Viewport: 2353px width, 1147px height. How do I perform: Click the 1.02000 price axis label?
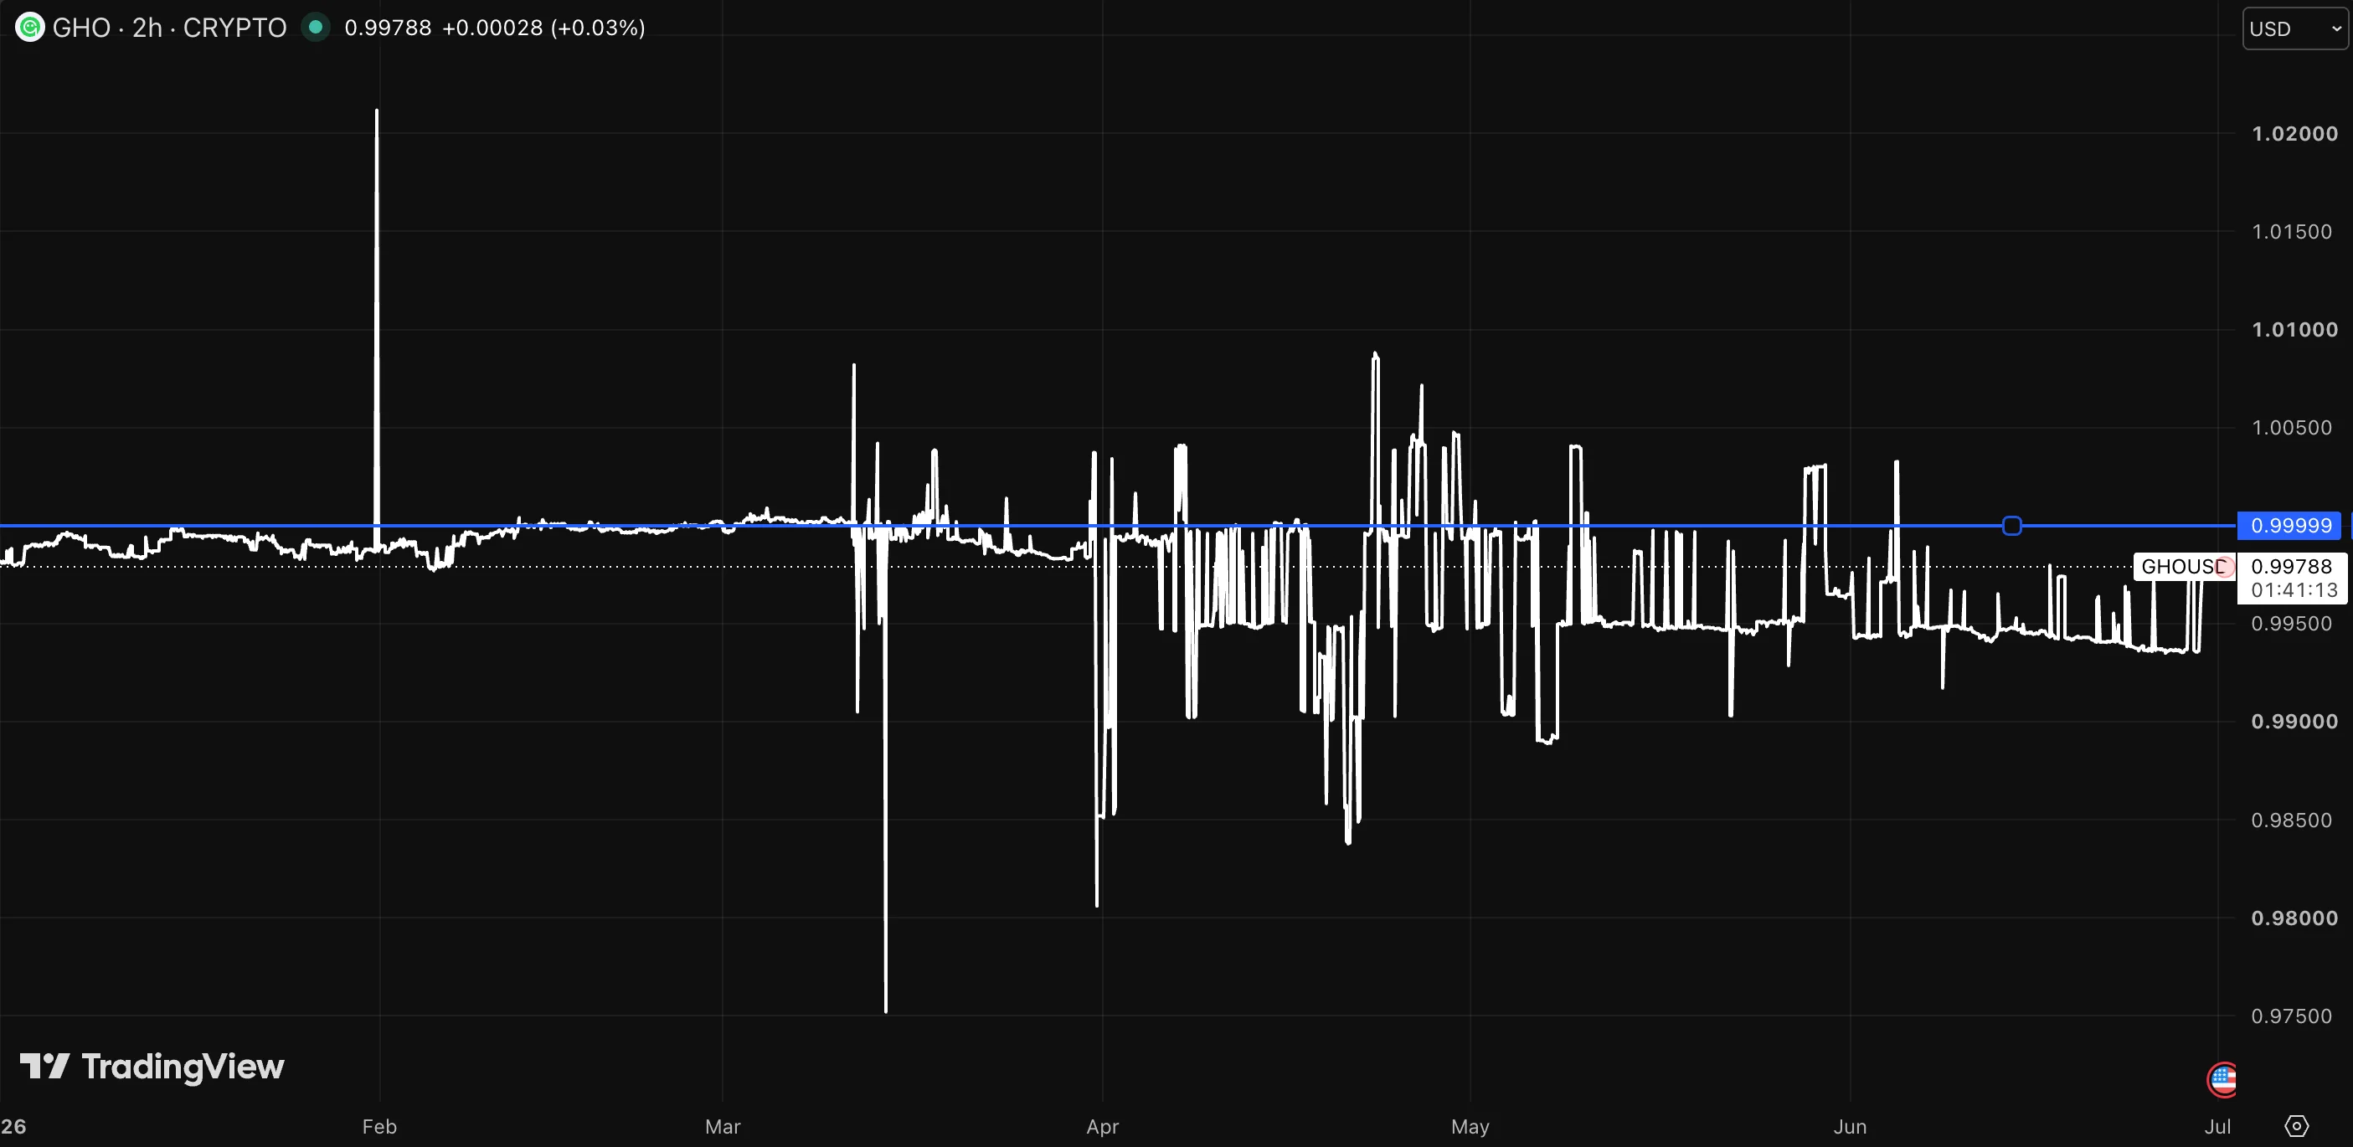click(2294, 133)
